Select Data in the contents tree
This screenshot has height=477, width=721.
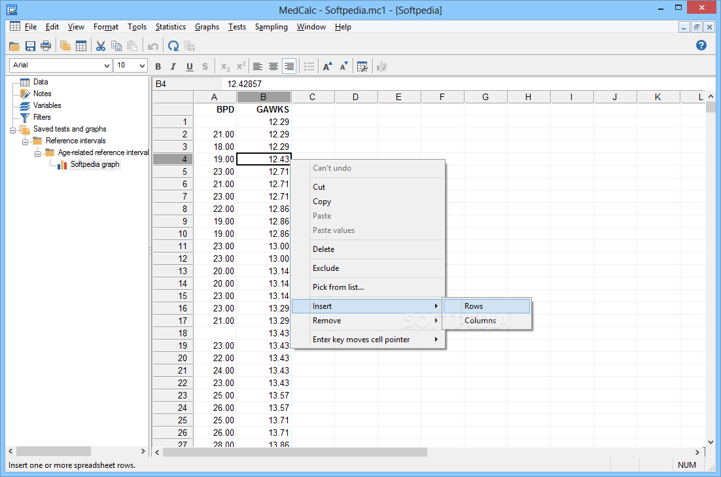(41, 82)
